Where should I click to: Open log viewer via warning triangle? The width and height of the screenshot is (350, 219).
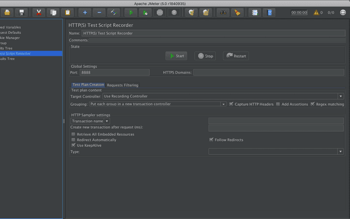[x=316, y=13]
